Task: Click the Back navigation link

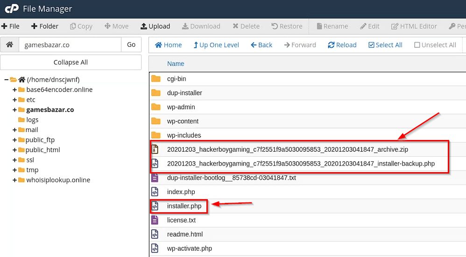Action: coord(261,45)
